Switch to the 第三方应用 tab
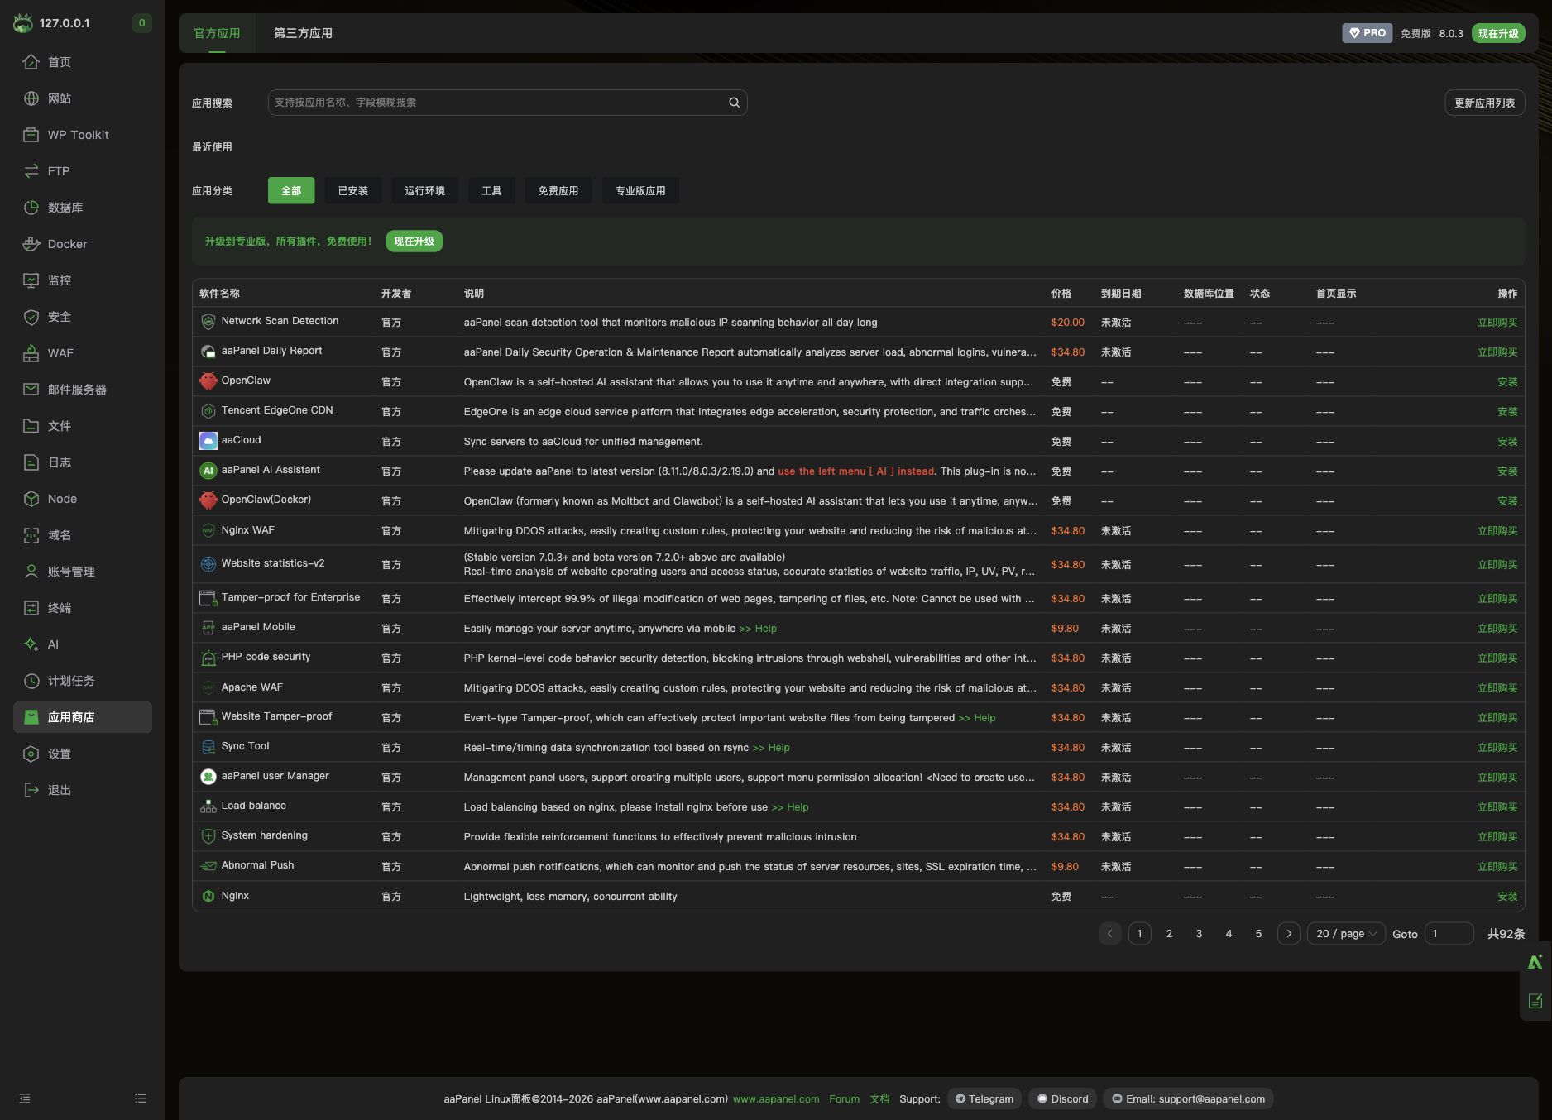1552x1120 pixels. pyautogui.click(x=303, y=33)
